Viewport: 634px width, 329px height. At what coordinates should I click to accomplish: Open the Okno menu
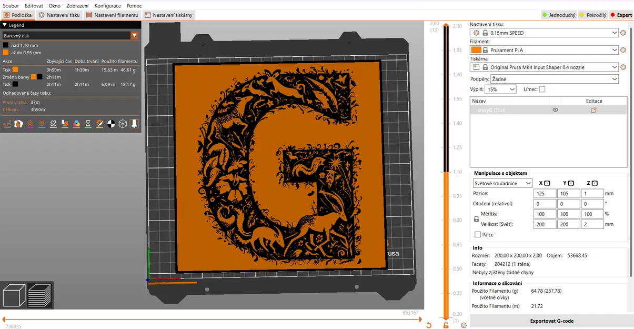[55, 6]
